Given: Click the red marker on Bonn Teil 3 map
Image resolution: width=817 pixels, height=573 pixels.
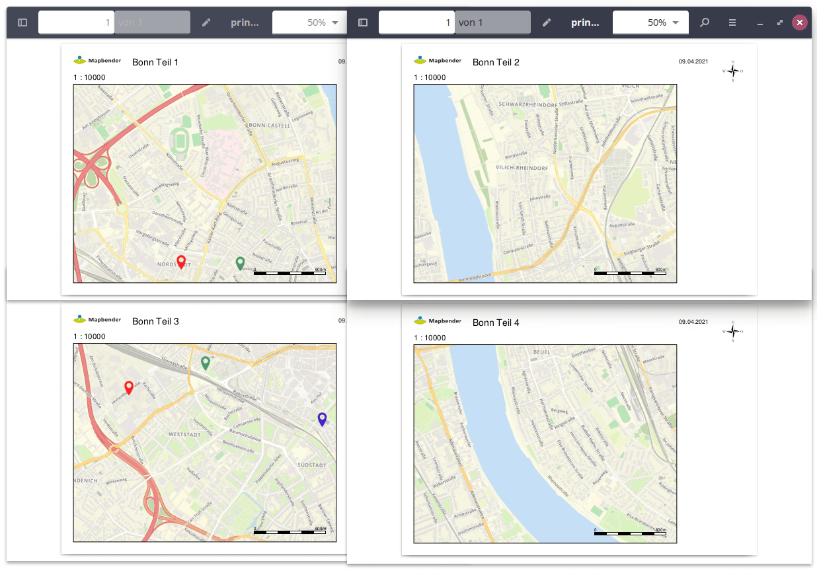Looking at the screenshot, I should pyautogui.click(x=129, y=387).
